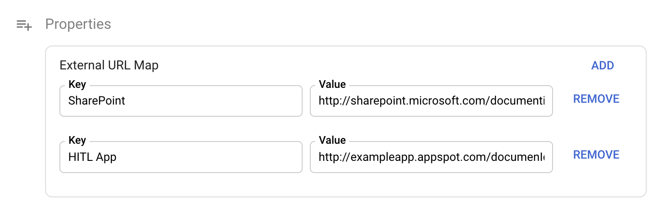Click the Key label above SharePoint
Image resolution: width=662 pixels, height=219 pixels.
click(77, 84)
